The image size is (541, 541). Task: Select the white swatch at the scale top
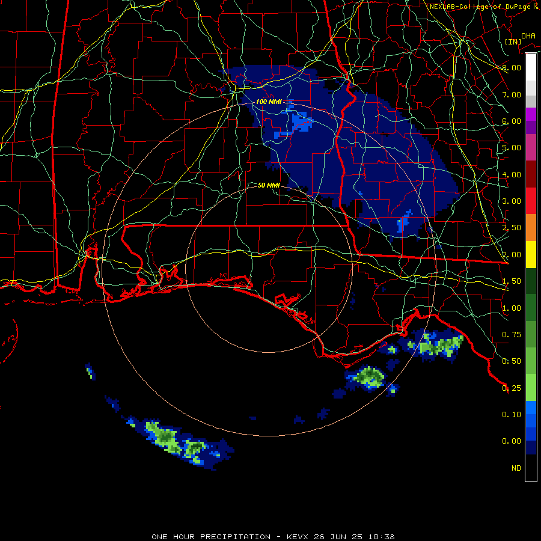tap(531, 67)
